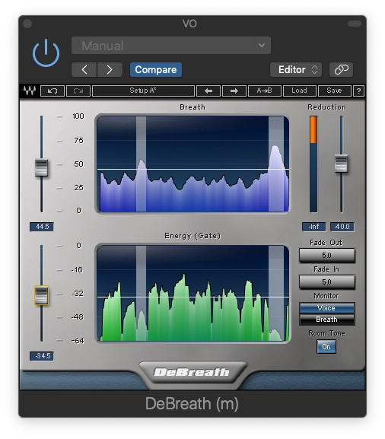385x439 pixels.
Task: Toggle the plugin power bypass button
Action: 46,53
